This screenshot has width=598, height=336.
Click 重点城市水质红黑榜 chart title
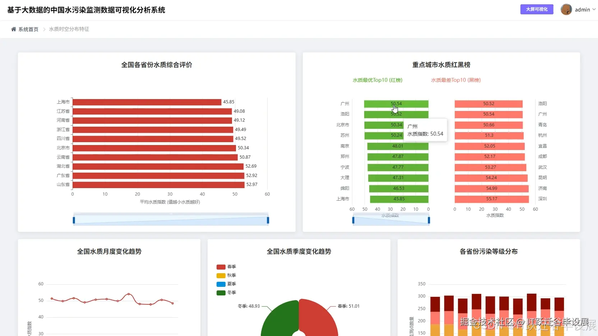click(x=441, y=65)
